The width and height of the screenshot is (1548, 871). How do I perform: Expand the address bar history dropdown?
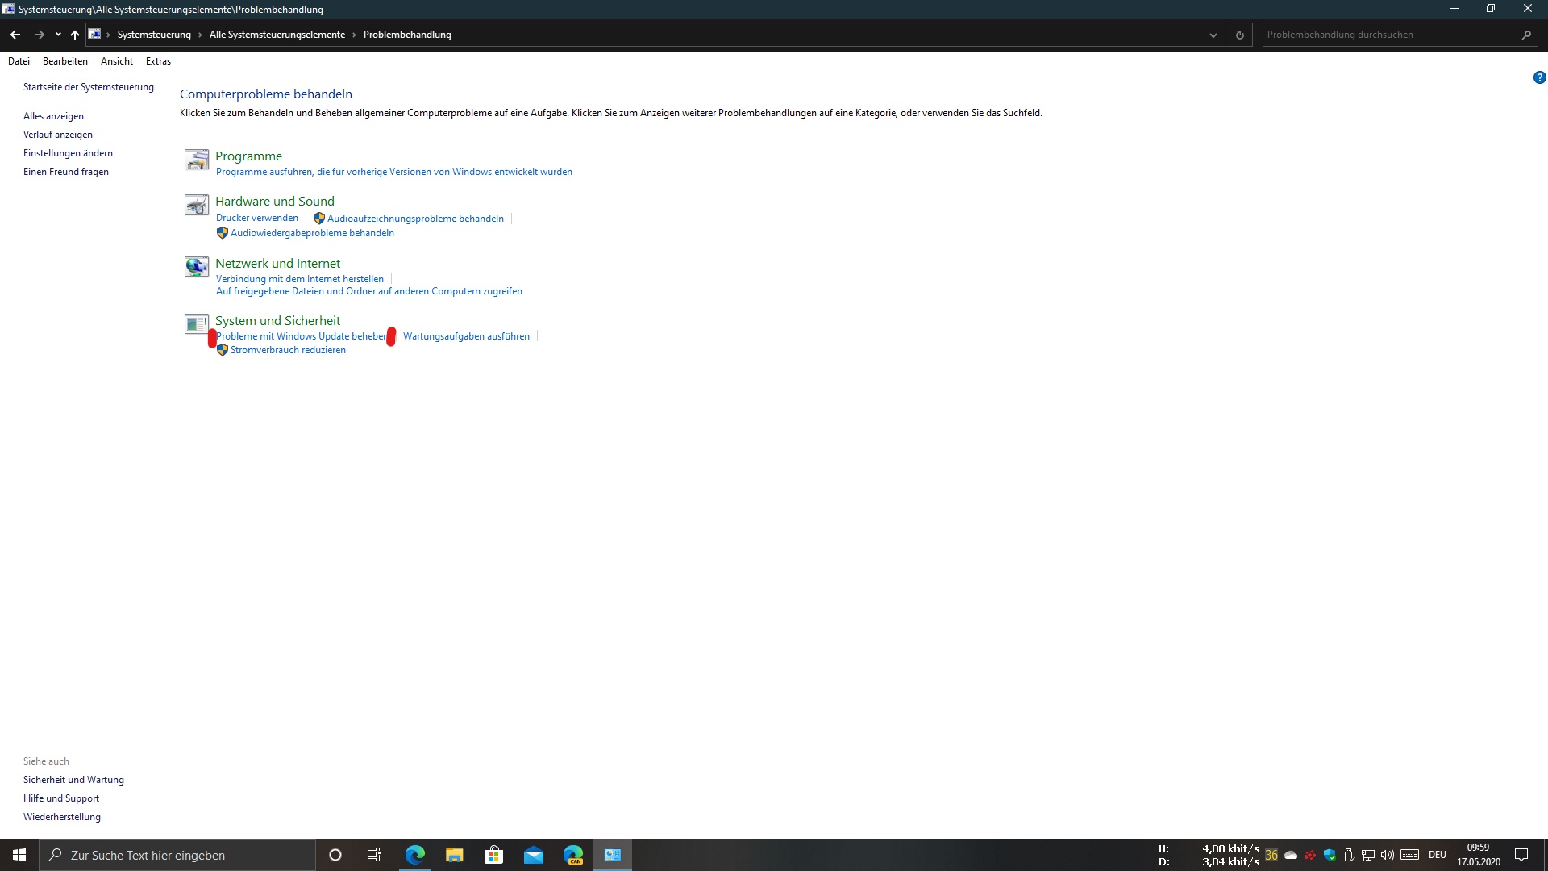pyautogui.click(x=1213, y=35)
